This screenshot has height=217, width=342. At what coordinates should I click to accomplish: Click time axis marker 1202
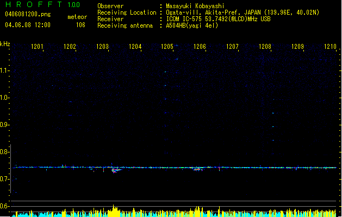70,47
